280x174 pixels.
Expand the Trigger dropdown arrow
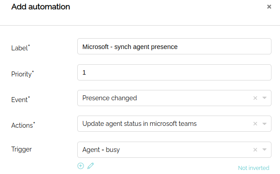264,150
